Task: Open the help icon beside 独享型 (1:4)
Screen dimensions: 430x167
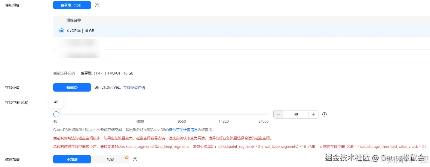Action: (97, 5)
